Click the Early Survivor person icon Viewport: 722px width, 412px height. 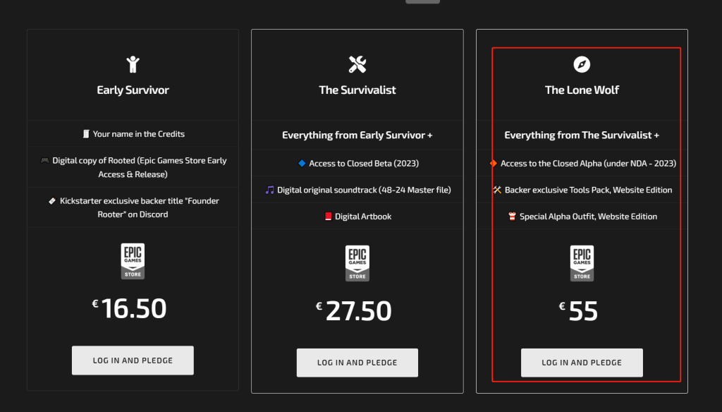click(x=133, y=64)
